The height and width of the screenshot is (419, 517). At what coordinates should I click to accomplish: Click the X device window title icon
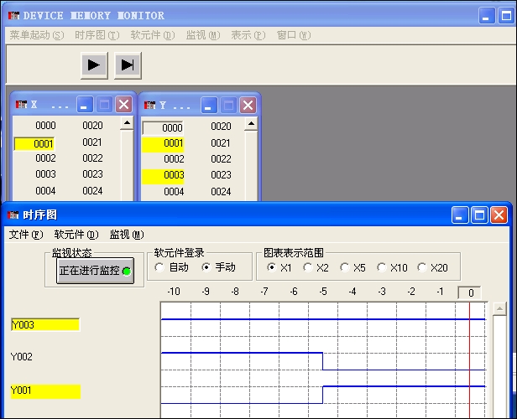tap(21, 105)
